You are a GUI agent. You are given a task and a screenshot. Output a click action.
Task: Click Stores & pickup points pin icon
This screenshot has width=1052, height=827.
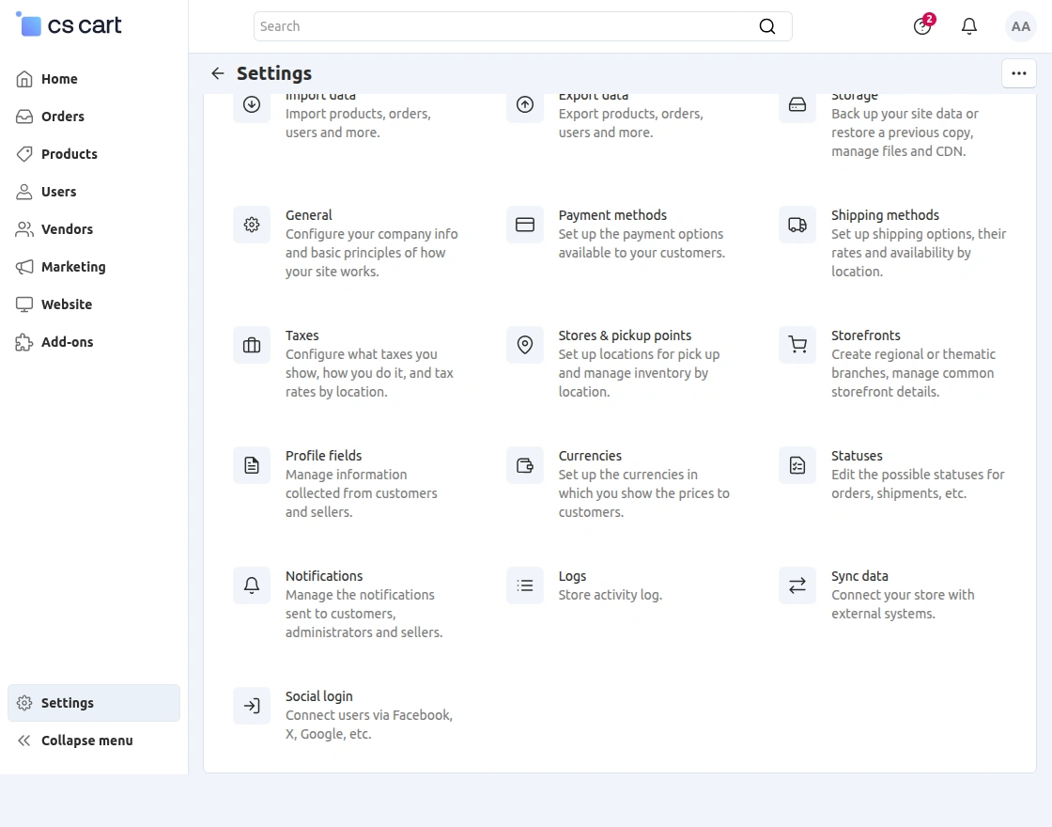tap(525, 345)
